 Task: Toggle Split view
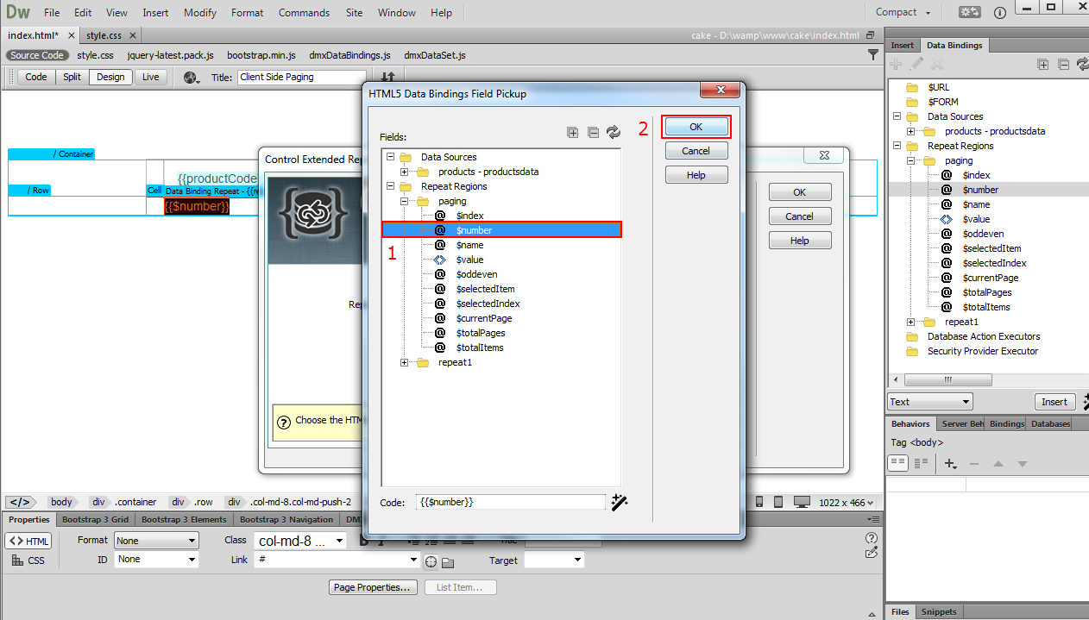(72, 77)
